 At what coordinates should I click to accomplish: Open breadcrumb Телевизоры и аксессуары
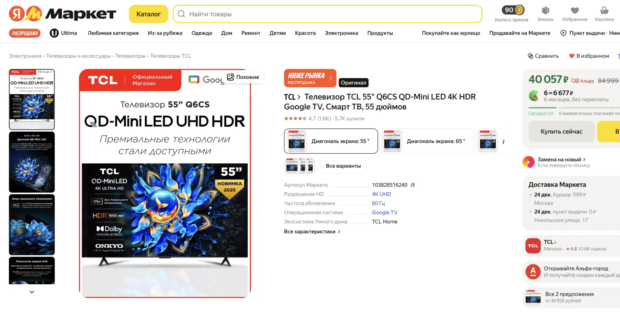pyautogui.click(x=78, y=56)
